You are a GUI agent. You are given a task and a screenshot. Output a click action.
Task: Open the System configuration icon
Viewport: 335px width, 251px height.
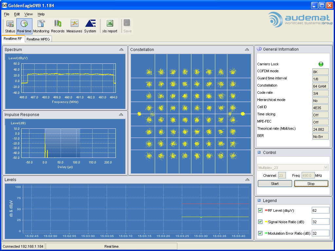click(x=90, y=26)
